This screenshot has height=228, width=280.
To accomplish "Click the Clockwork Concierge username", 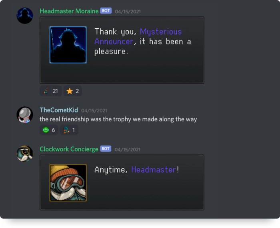I will (69, 149).
